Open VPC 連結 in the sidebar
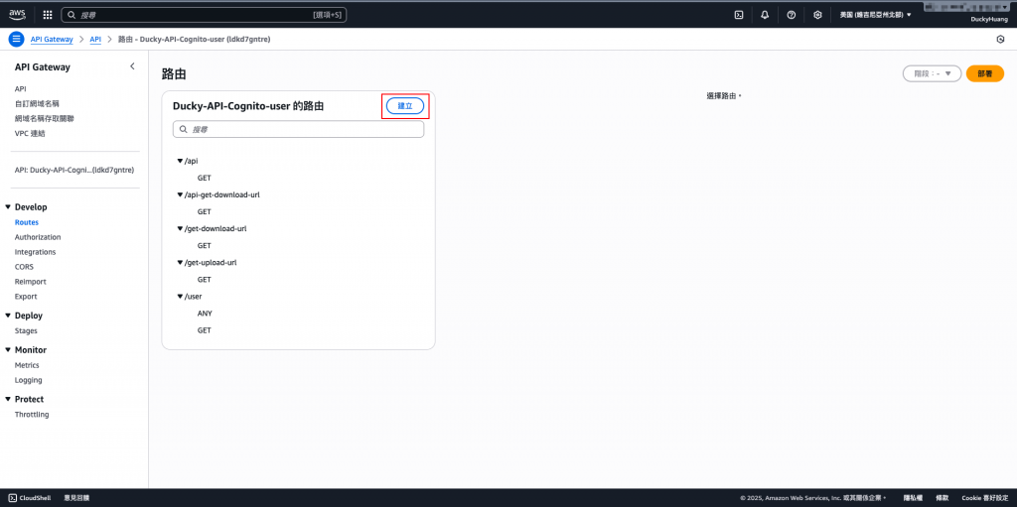This screenshot has height=507, width=1017. click(30, 134)
